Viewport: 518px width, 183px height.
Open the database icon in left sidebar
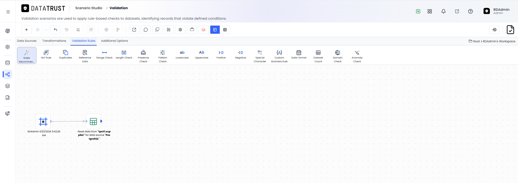tap(8, 63)
